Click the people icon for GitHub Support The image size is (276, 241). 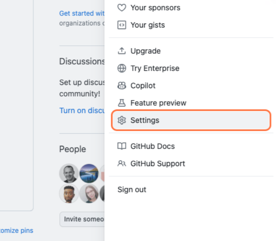click(x=122, y=164)
